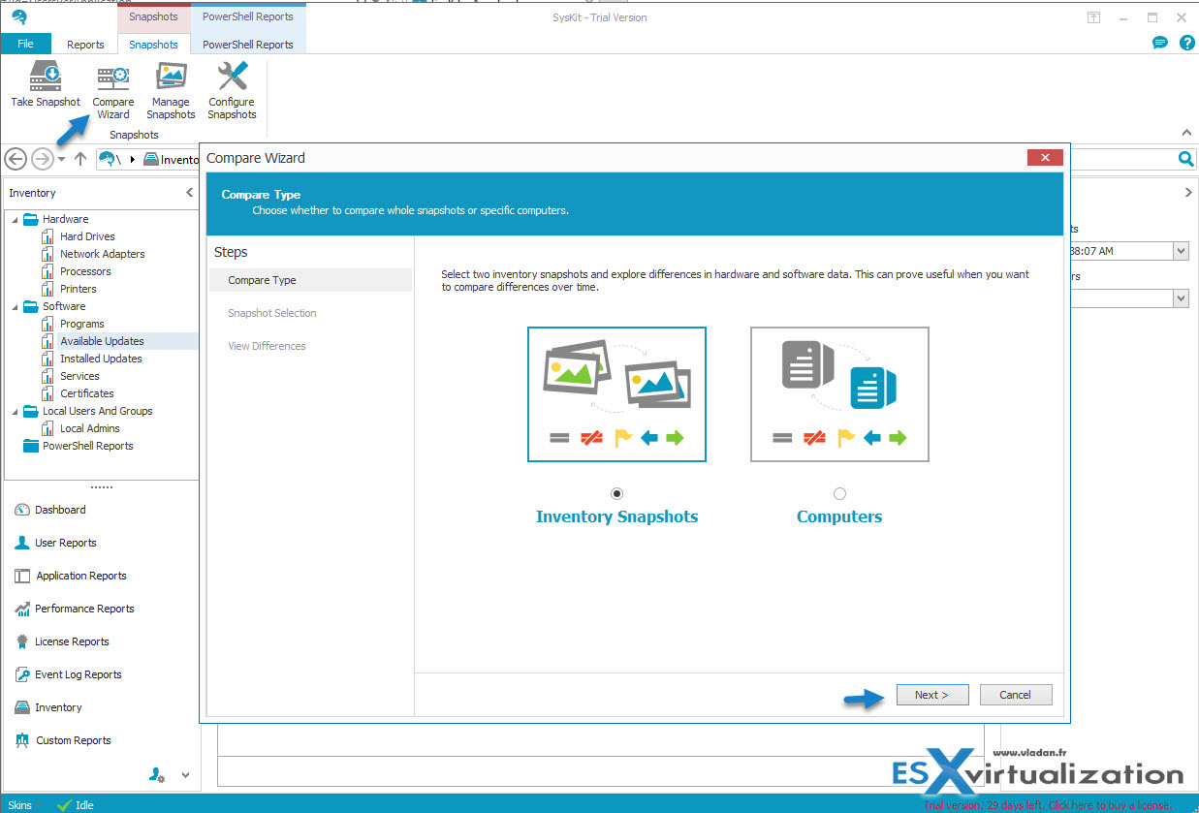This screenshot has height=813, width=1199.
Task: Open the Custom Reports section
Action: coord(73,740)
